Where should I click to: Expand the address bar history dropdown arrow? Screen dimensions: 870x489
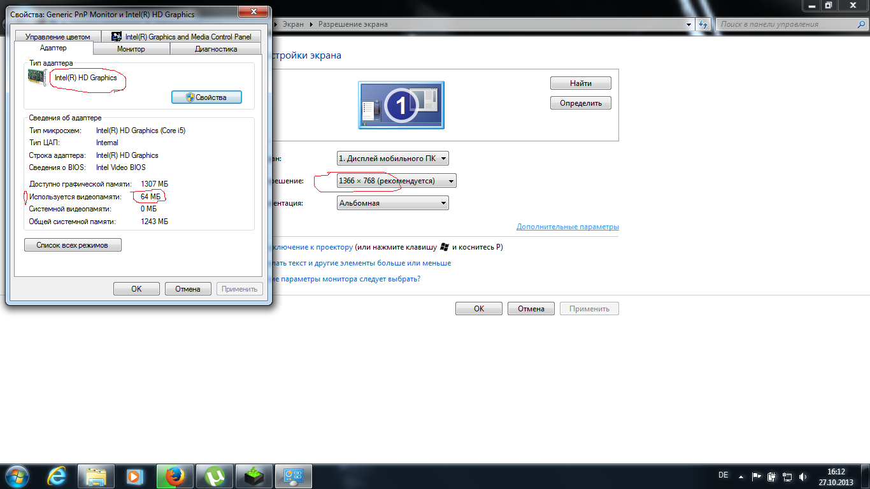689,24
